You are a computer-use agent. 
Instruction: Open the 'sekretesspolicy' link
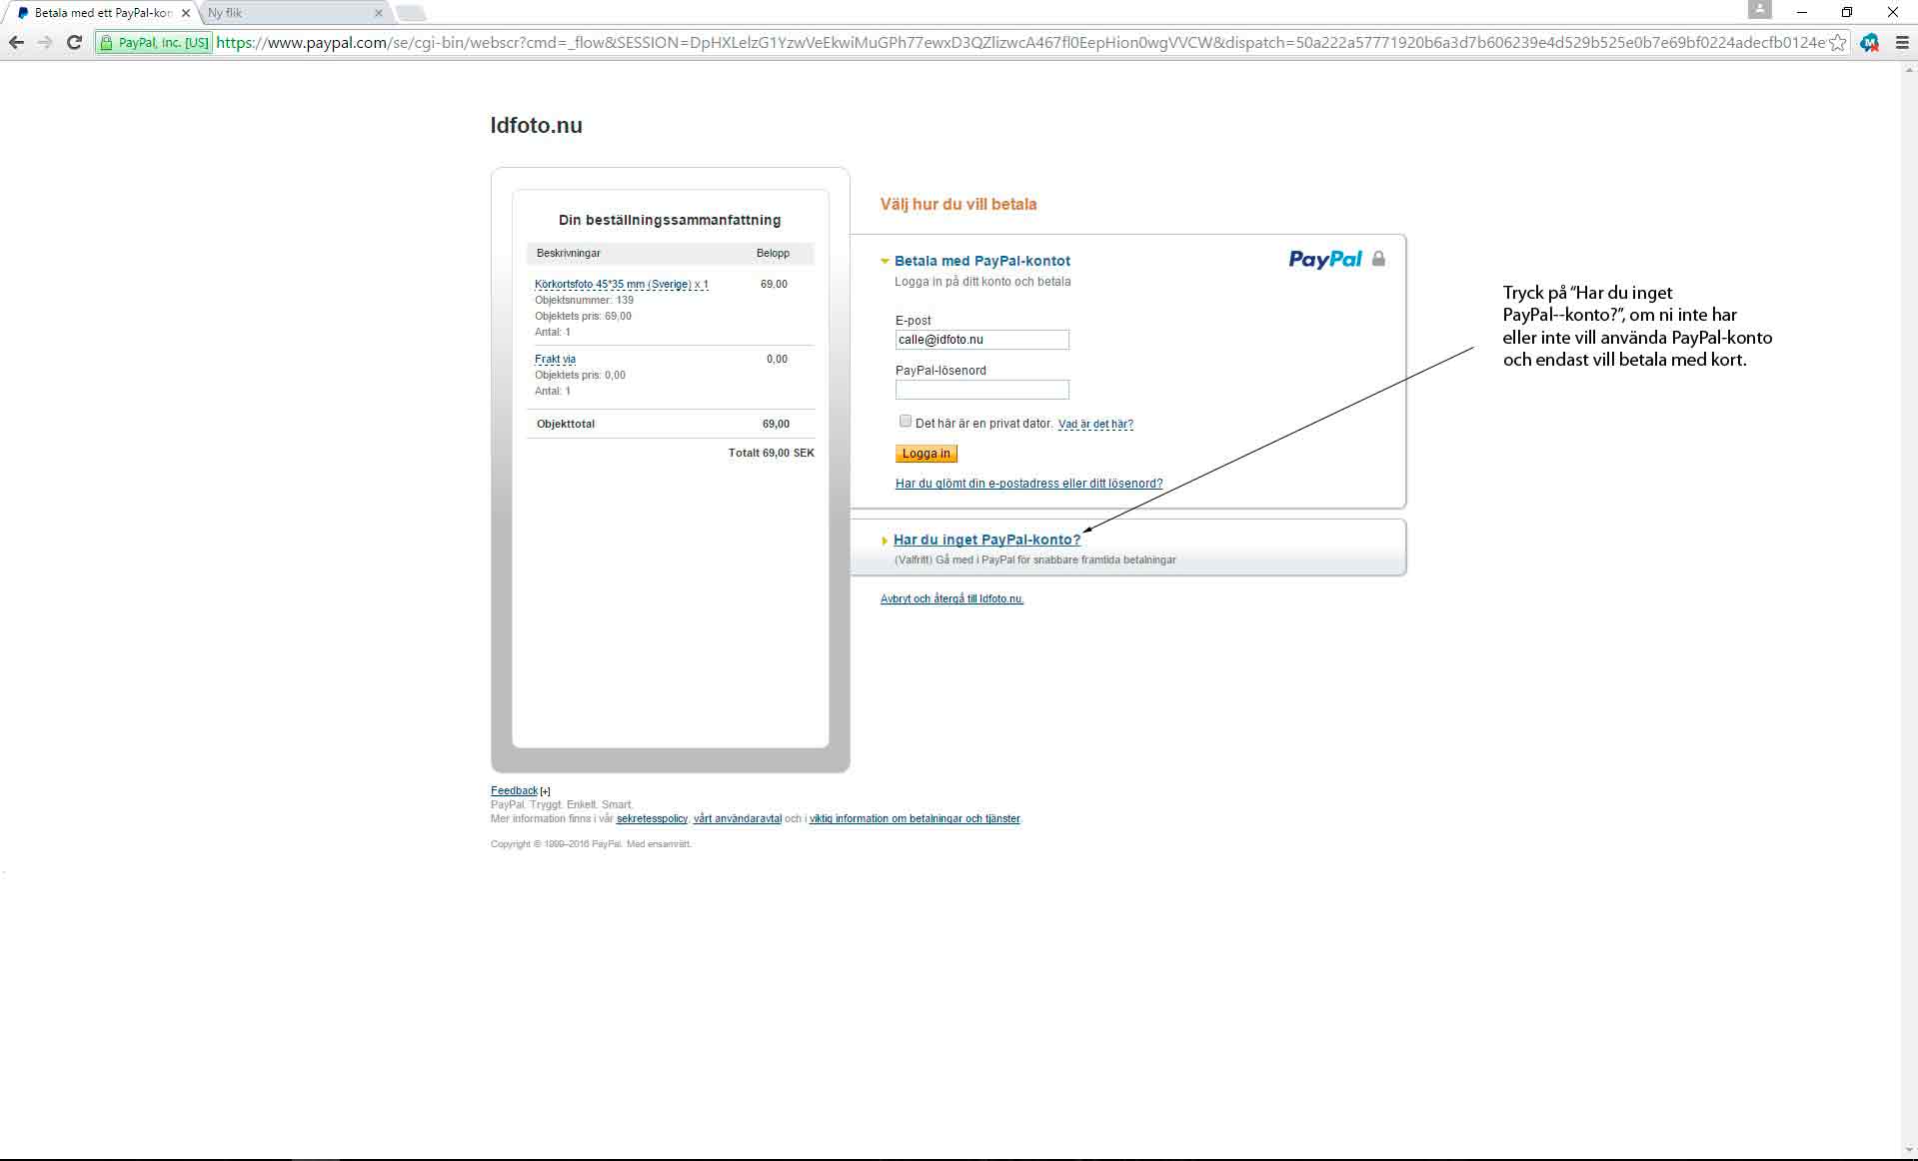click(x=652, y=818)
